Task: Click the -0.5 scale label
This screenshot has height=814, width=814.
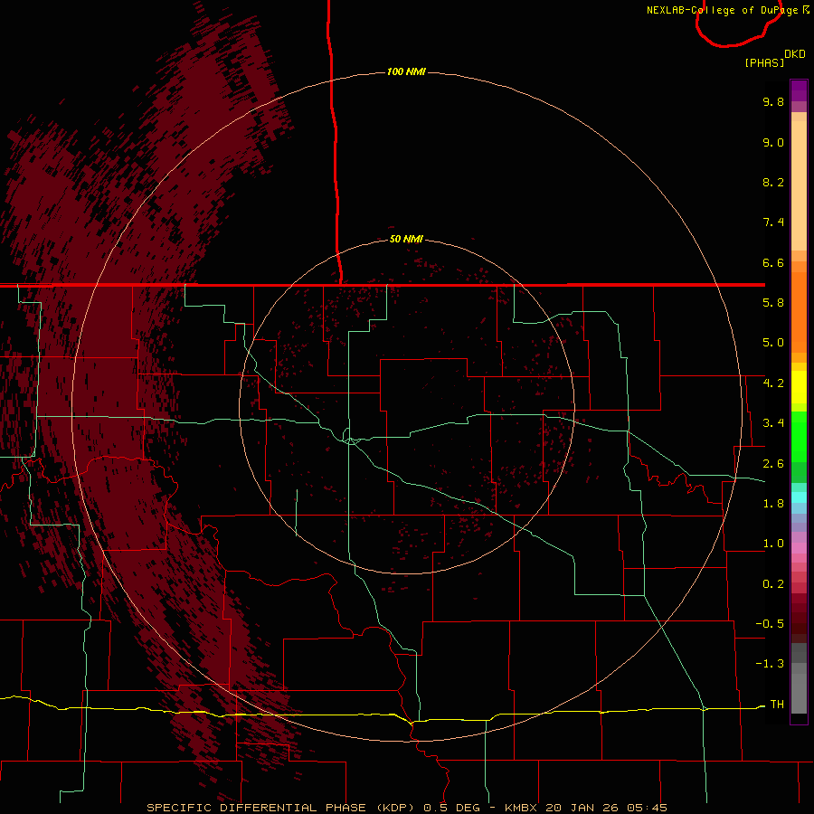Action: click(x=770, y=624)
